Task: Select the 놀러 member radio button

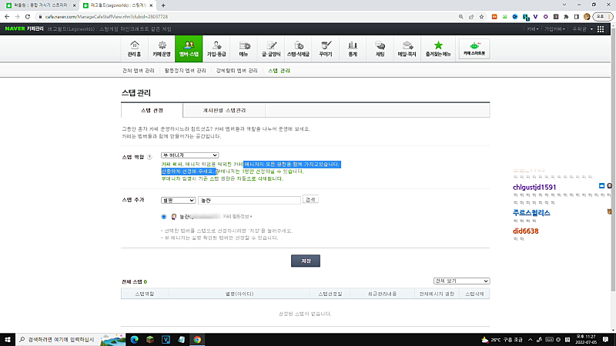Action: click(x=164, y=217)
